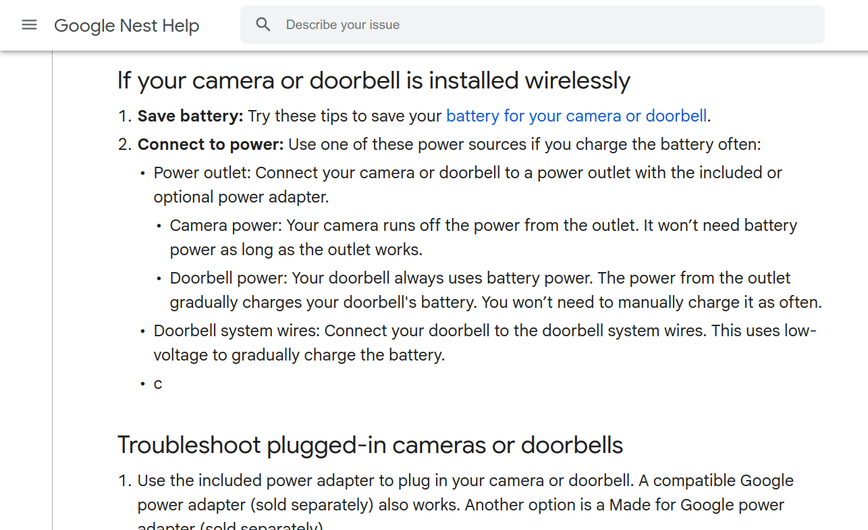The image size is (868, 530).
Task: Click the "Power outlet" bullet text
Action: pyautogui.click(x=202, y=173)
